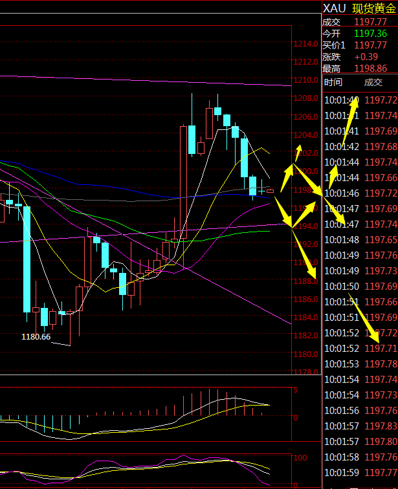Viewport: 398px width, 489px height.
Task: Select price 1197.83 at 10:01:57
Action: click(x=381, y=426)
